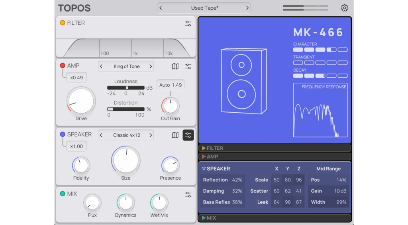The width and height of the screenshot is (408, 225).
Task: Click the Speaker section map icon
Action: coord(175,135)
